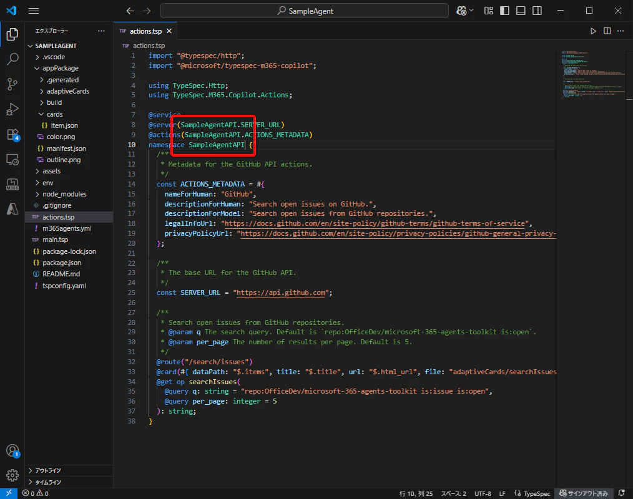
Task: Open the Explorer view in activity bar
Action: pyautogui.click(x=12, y=34)
